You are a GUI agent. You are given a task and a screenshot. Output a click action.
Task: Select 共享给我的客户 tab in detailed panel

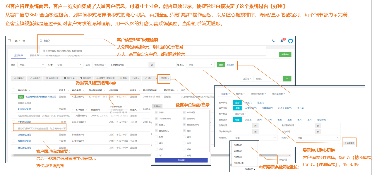[258, 94]
